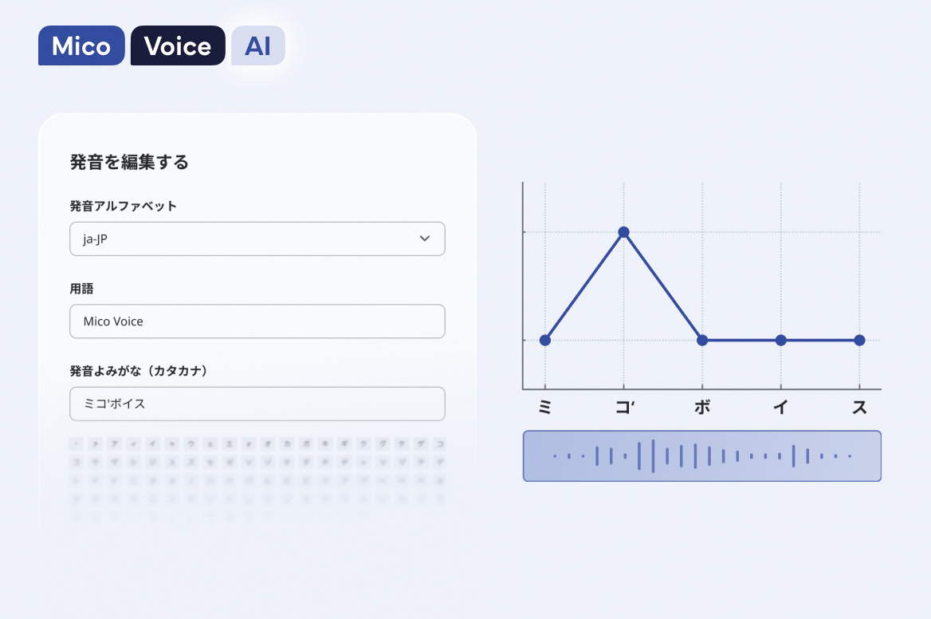Expand the ja-JP alphabet dropdown chevron
This screenshot has width=931, height=619.
click(424, 239)
